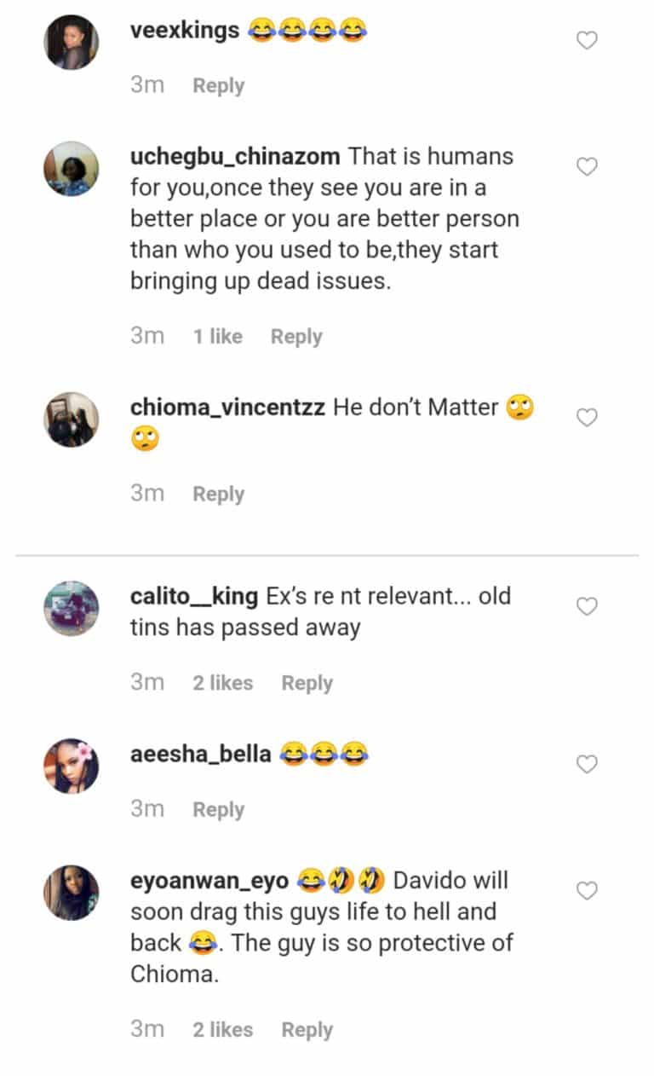View eyoanwan_eyo's profile avatar

pos(72,892)
